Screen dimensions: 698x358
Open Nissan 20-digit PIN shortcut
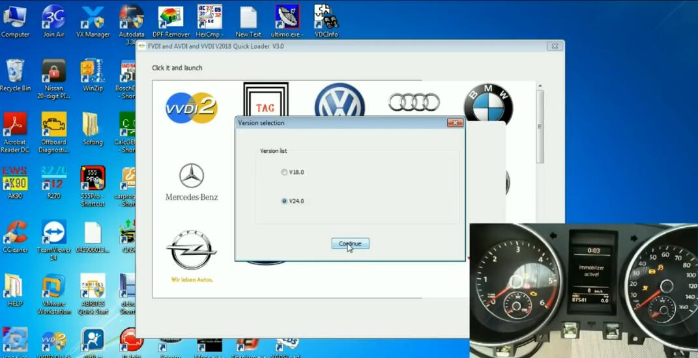click(x=54, y=79)
